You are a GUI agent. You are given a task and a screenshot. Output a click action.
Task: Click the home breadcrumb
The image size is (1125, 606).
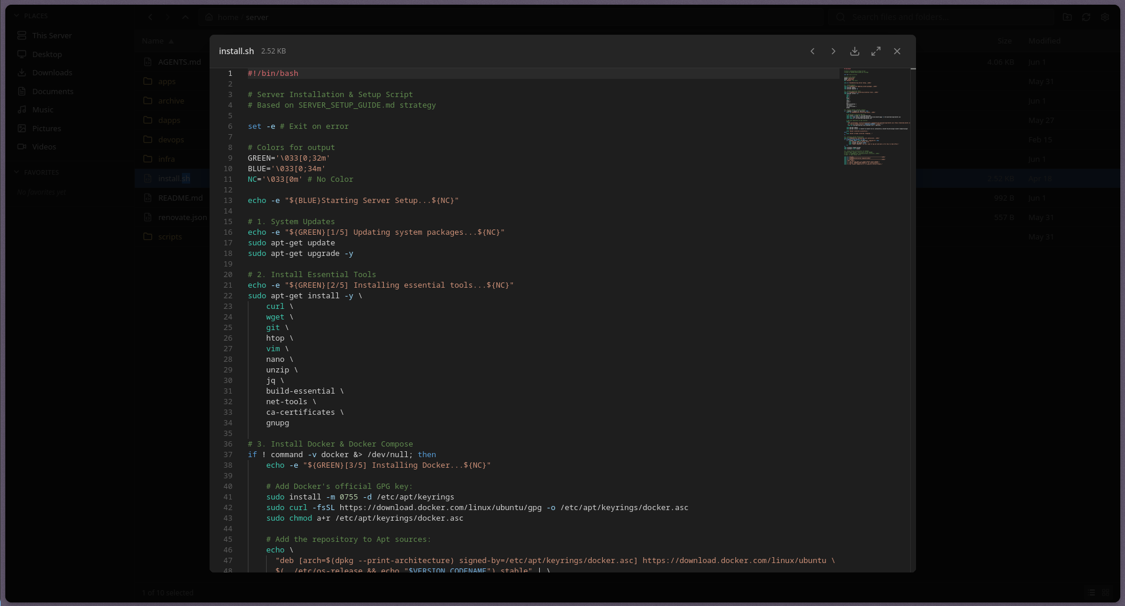227,17
